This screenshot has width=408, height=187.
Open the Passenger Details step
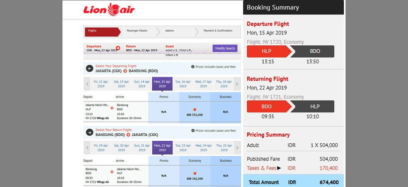tap(137, 31)
